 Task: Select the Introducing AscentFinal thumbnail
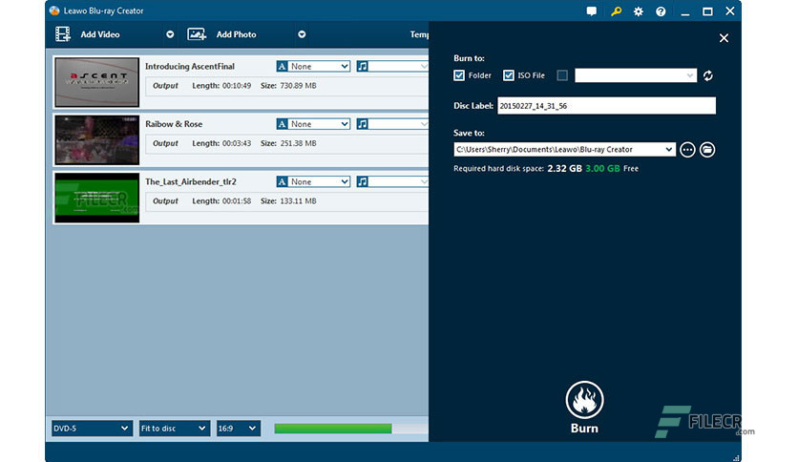96,82
